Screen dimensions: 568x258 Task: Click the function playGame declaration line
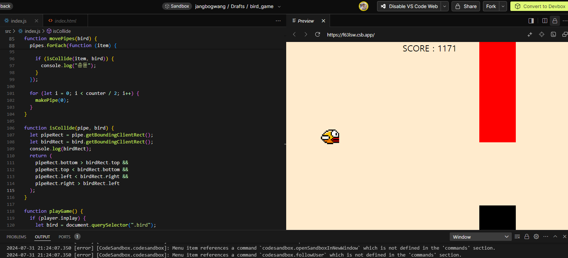pyautogui.click(x=54, y=211)
